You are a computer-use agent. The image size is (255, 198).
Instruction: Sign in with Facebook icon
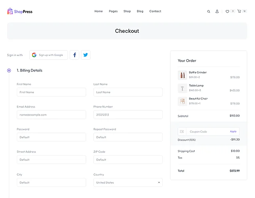point(74,55)
